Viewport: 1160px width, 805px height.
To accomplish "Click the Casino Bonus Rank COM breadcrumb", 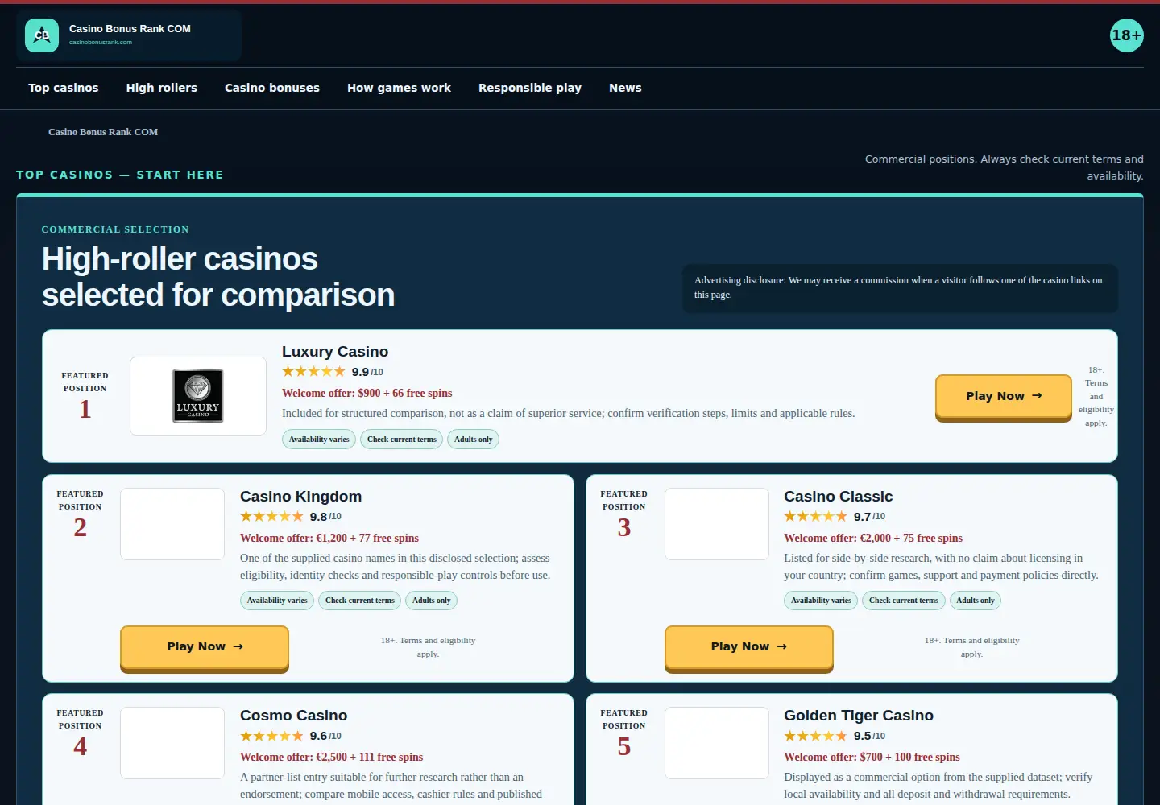I will coord(103,132).
